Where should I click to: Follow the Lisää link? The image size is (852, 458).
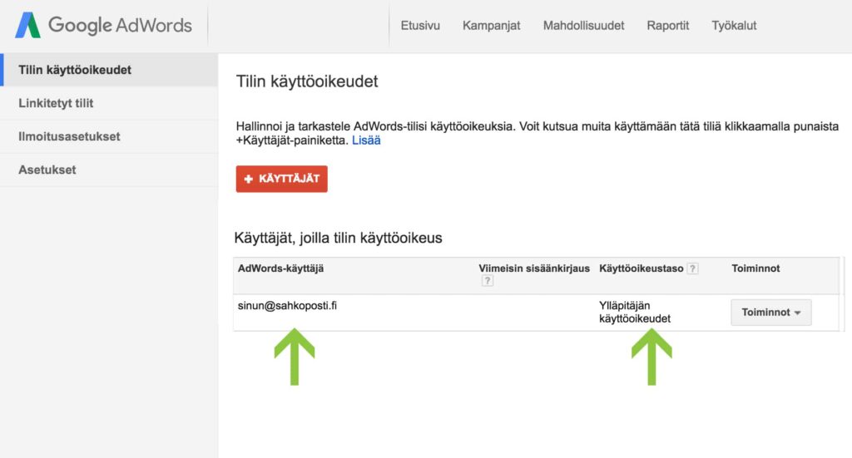366,140
